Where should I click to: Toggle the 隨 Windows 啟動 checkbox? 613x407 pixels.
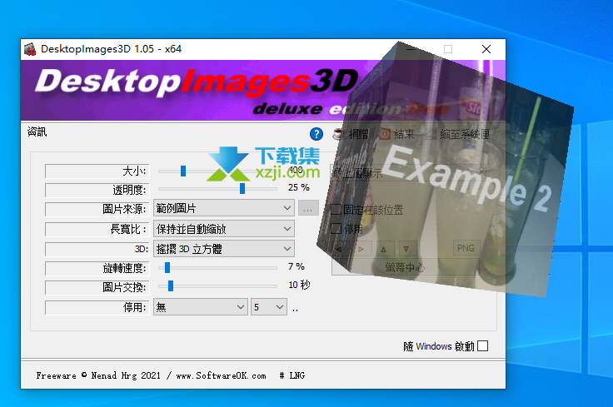click(483, 346)
